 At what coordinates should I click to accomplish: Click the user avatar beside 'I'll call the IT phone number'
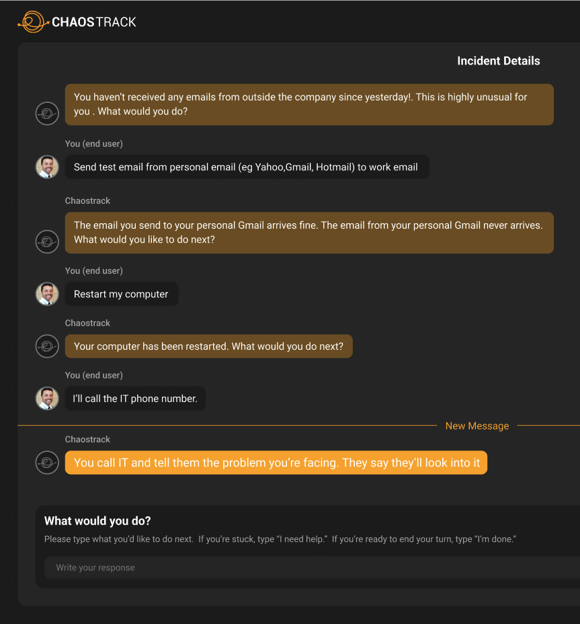tap(47, 398)
